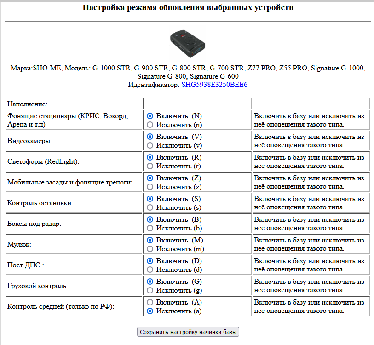
Task: Enable Включить (V) for Видеокамеры
Action: 150,137
